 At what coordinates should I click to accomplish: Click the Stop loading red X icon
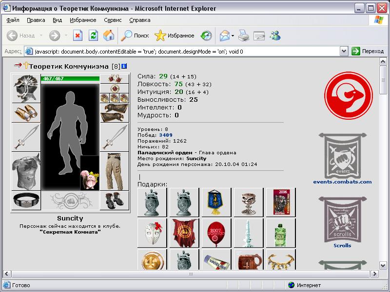(x=78, y=36)
